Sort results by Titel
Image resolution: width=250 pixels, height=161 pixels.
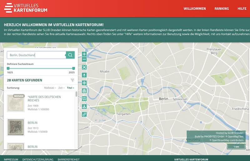click(x=71, y=88)
